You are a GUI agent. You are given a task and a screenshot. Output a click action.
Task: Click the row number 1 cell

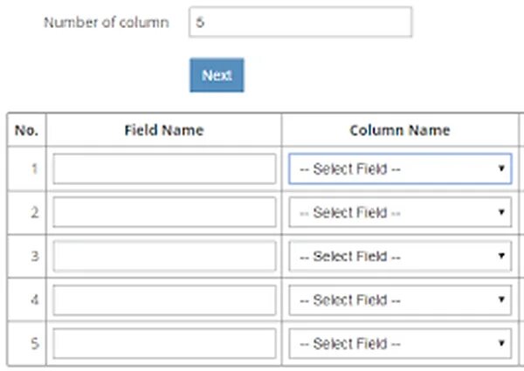coord(27,169)
